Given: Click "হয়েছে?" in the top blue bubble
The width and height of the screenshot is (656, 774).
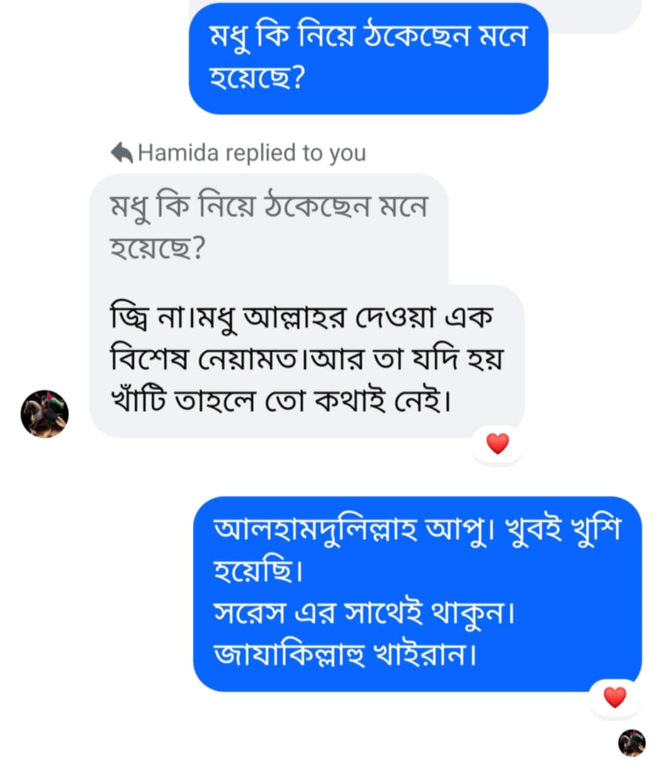Looking at the screenshot, I should pyautogui.click(x=256, y=78).
